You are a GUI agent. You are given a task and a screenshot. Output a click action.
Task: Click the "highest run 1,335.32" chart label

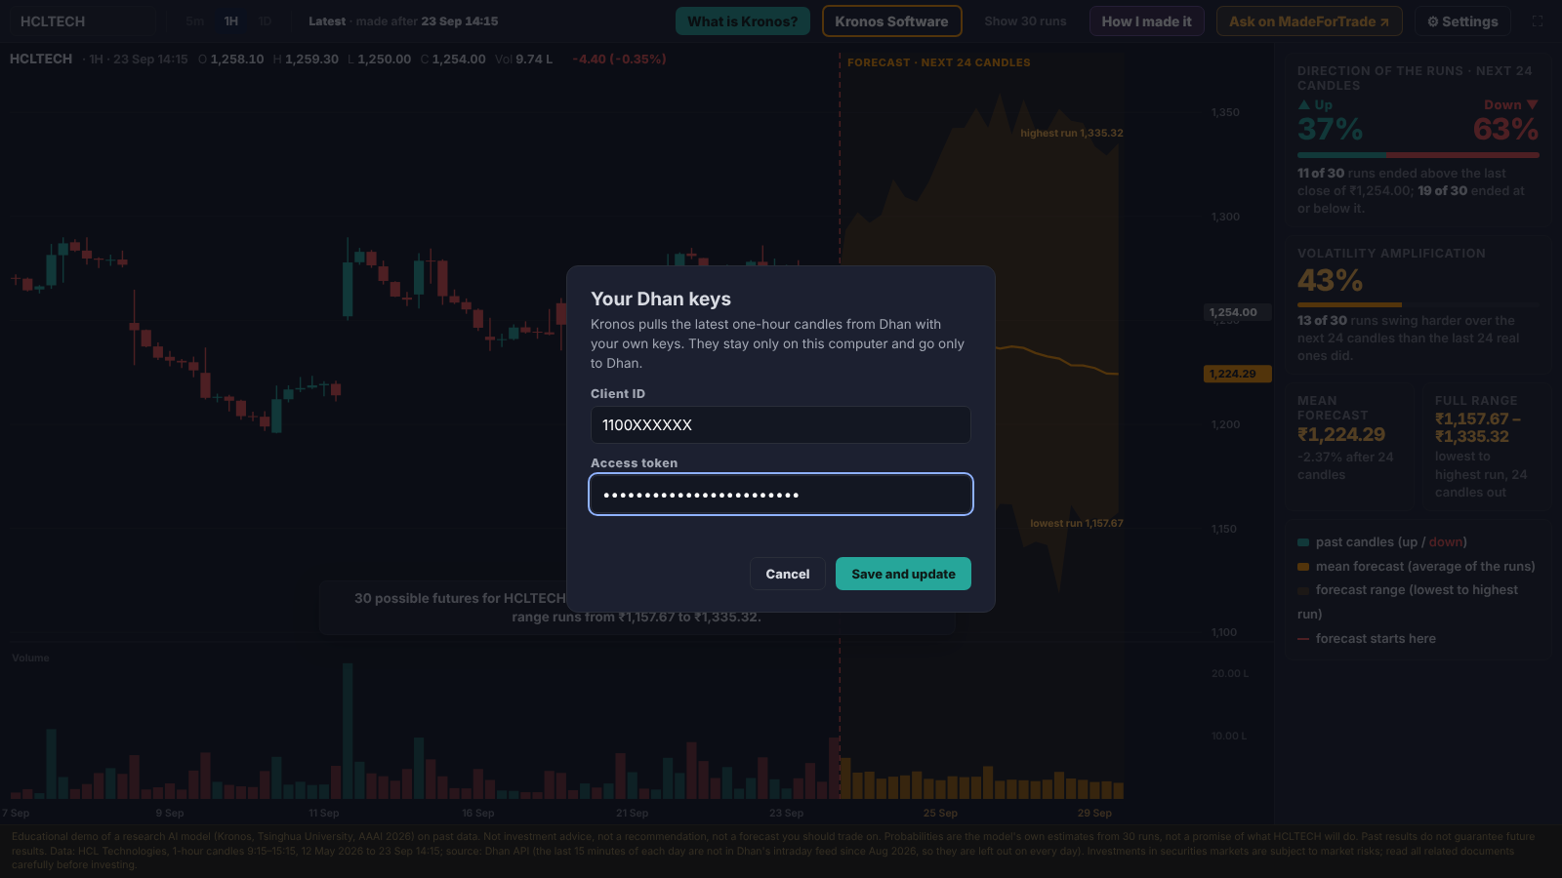1072,134
